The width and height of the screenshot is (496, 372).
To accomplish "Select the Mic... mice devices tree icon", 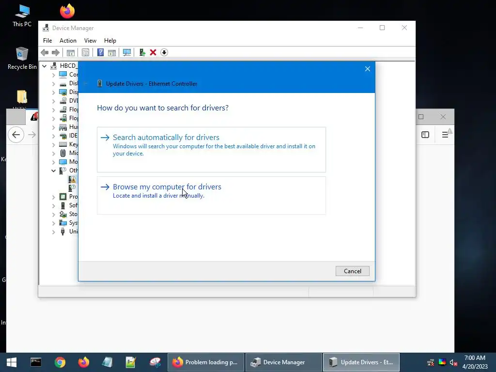I will click(x=63, y=153).
